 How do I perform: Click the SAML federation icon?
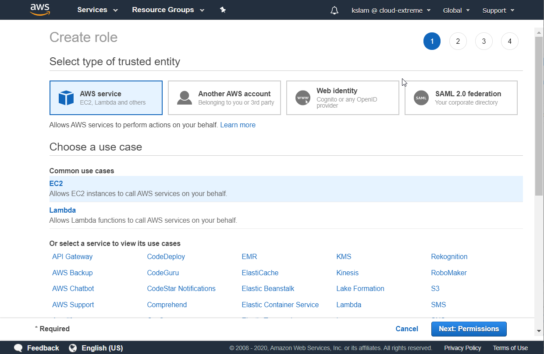[421, 98]
